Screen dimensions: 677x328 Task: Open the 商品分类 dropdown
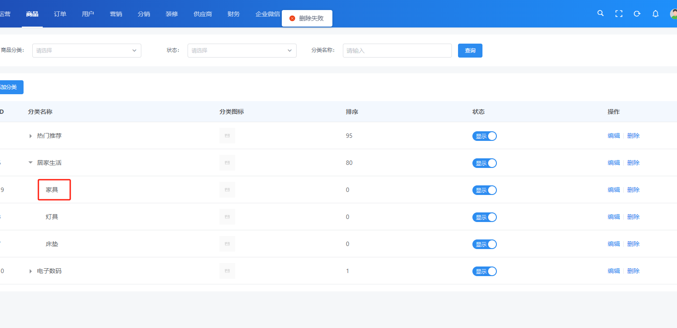(x=87, y=51)
